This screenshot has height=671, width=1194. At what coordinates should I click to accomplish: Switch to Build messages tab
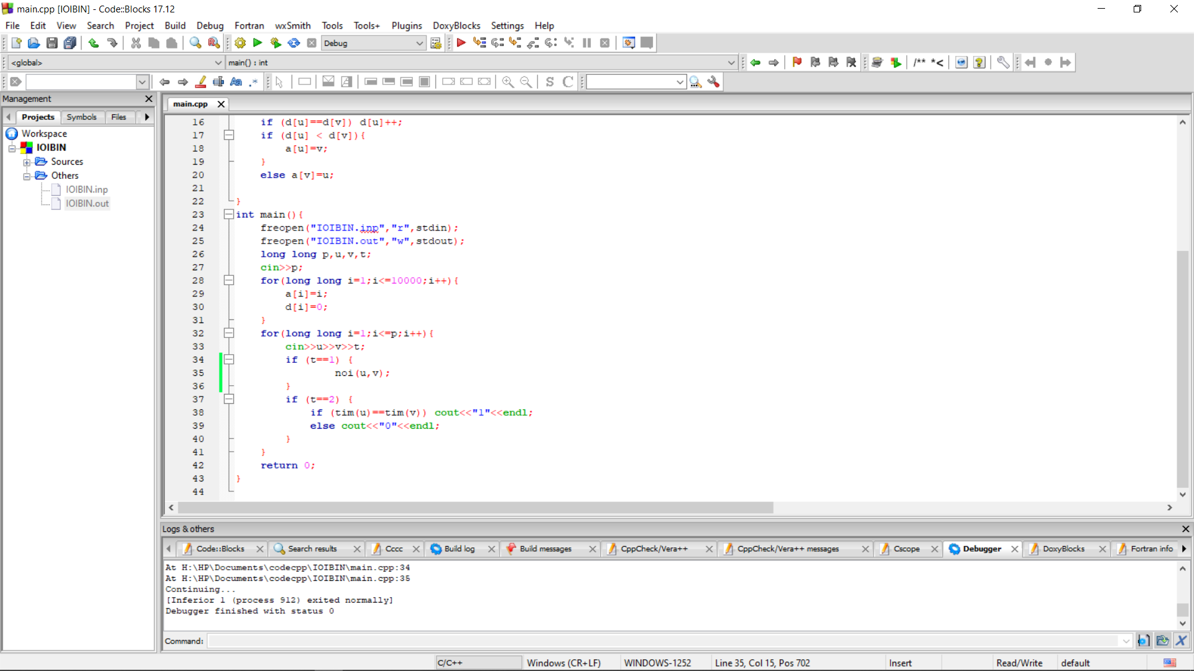[x=545, y=549]
